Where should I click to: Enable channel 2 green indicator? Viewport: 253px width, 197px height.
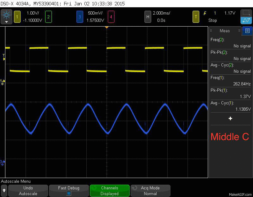[x=48, y=17]
